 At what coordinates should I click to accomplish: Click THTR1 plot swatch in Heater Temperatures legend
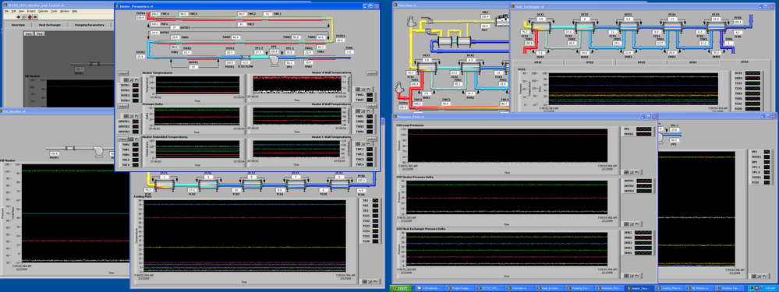(x=136, y=86)
